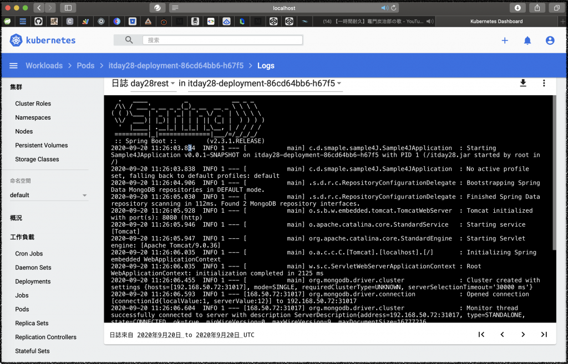Expand the default namespace dropdown
Image resolution: width=568 pixels, height=364 pixels.
tap(49, 195)
